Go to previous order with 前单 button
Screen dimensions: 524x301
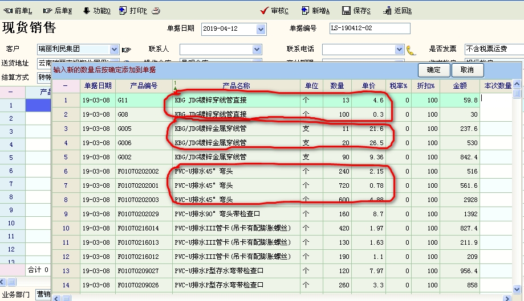point(19,10)
